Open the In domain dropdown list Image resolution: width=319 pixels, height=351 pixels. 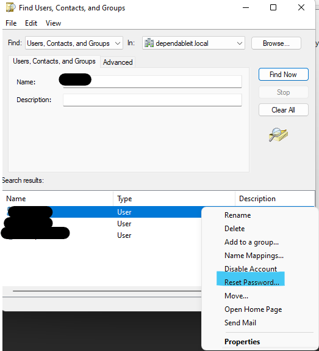pos(193,43)
